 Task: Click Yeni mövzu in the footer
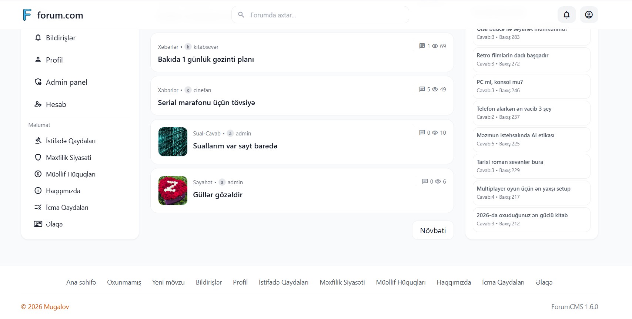[168, 282]
